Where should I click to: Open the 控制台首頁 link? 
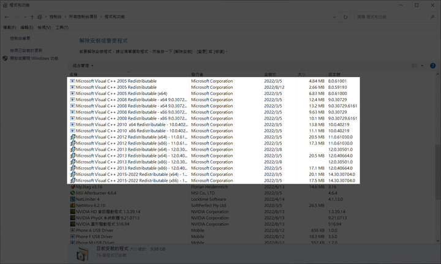20,38
